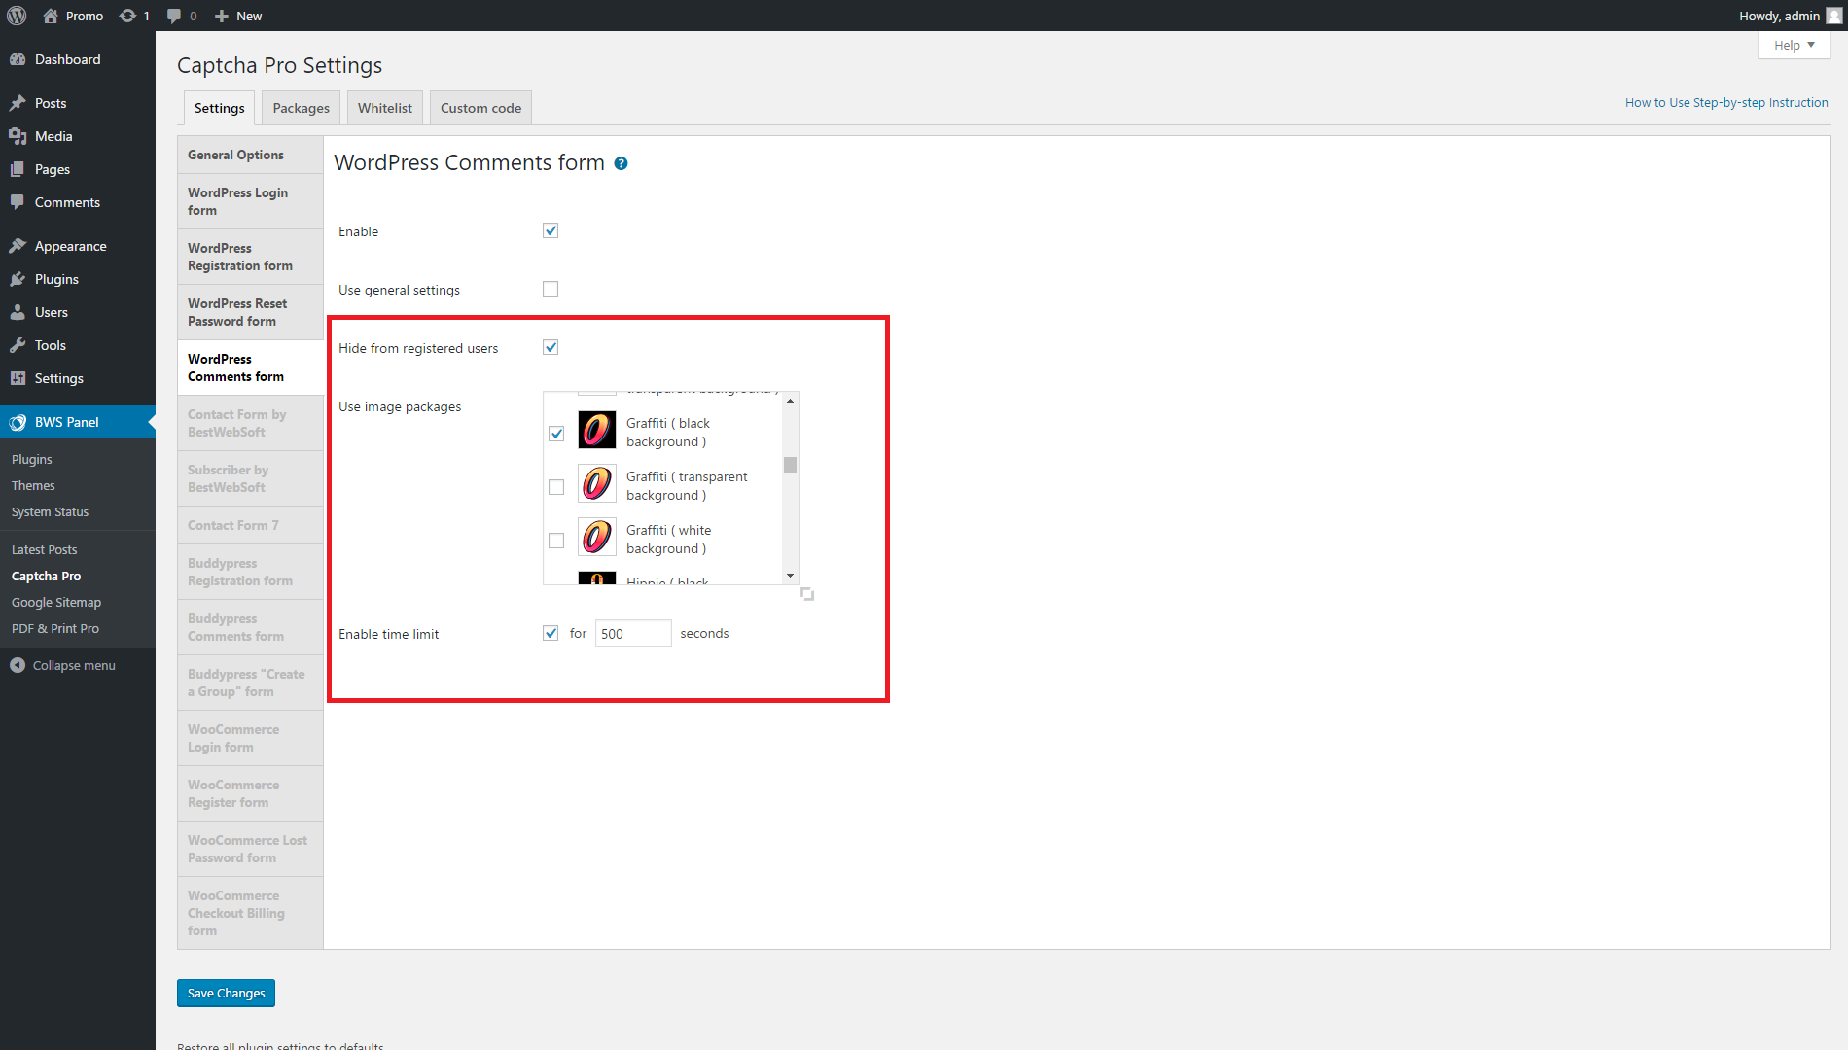Open WordPress Registration form section

251,257
